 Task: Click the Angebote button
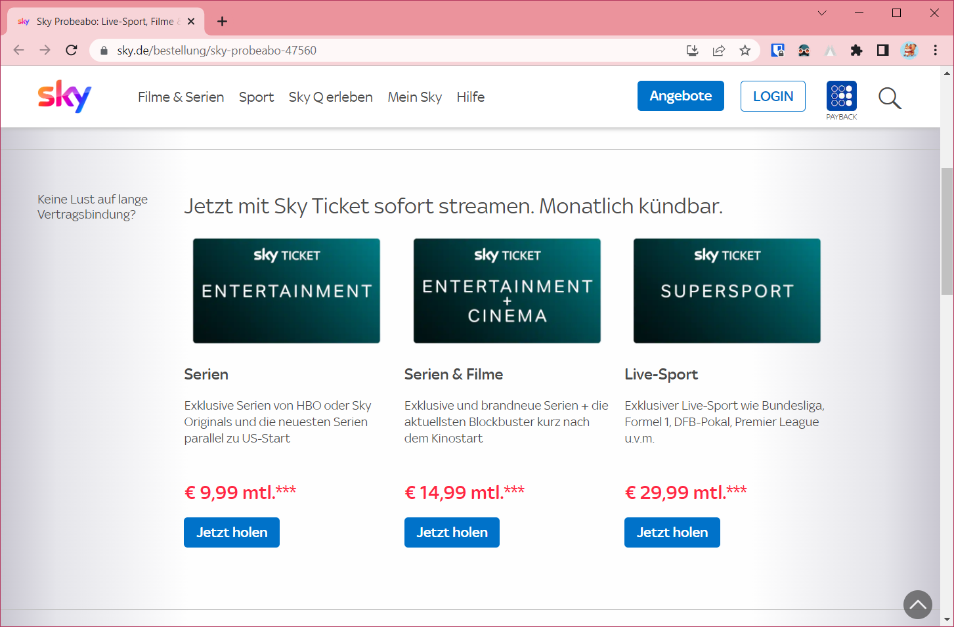[x=680, y=96]
